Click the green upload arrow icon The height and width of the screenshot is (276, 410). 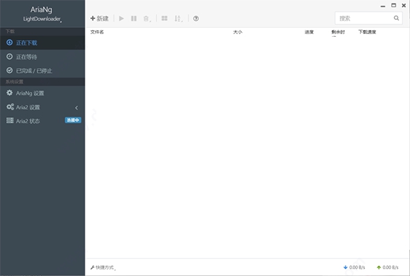pos(379,267)
